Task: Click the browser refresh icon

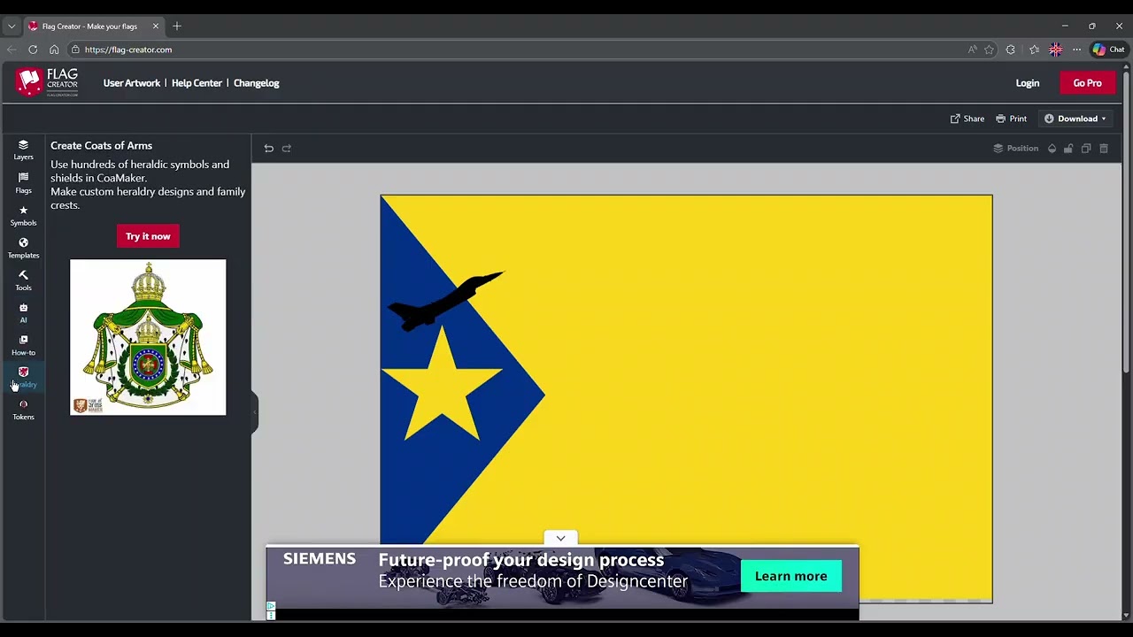Action: click(33, 50)
